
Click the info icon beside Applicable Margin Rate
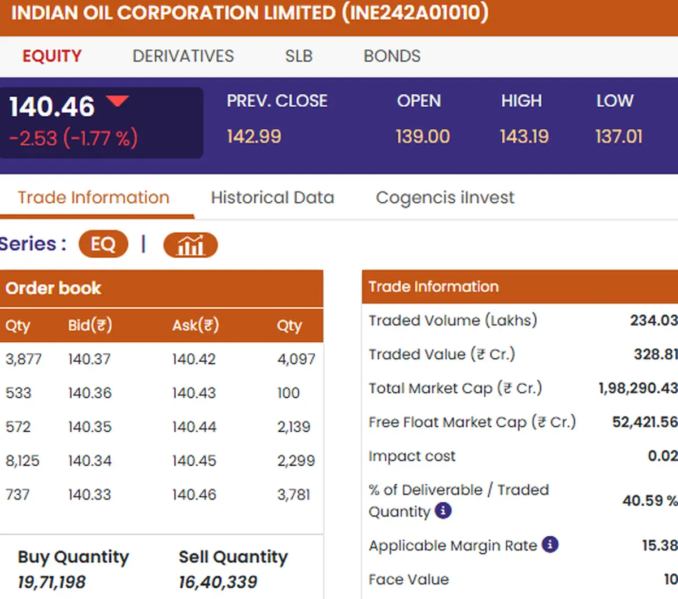(x=550, y=544)
